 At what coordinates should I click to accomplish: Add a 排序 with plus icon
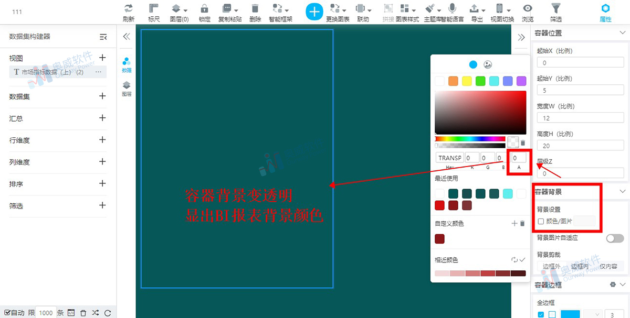pos(102,183)
